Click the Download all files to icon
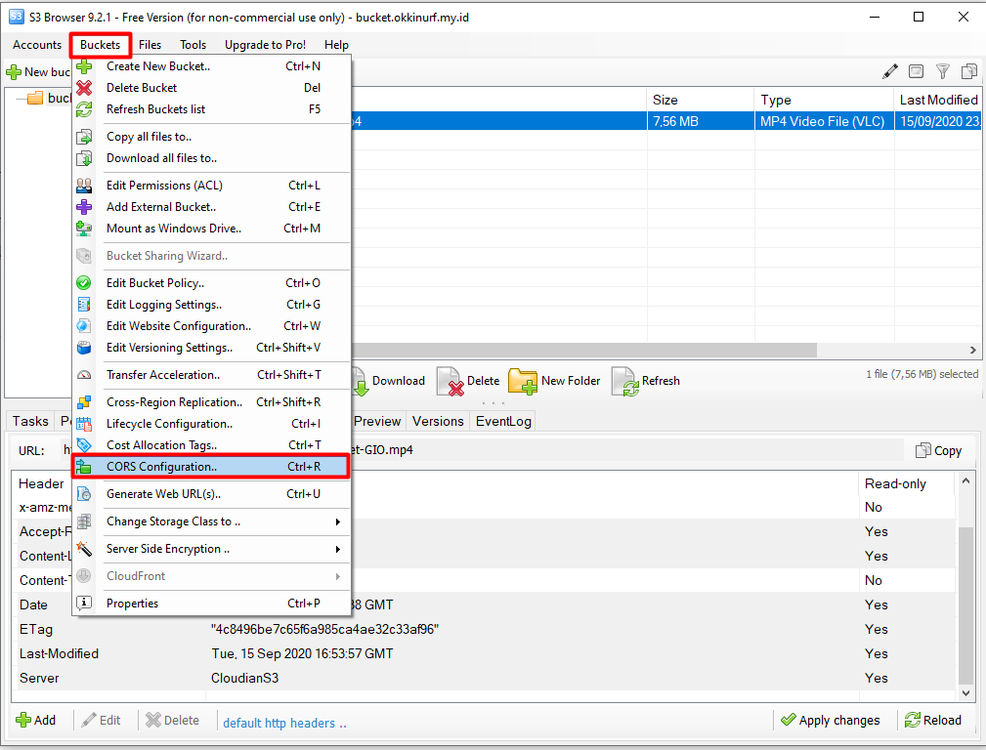Image resolution: width=986 pixels, height=750 pixels. pos(84,158)
